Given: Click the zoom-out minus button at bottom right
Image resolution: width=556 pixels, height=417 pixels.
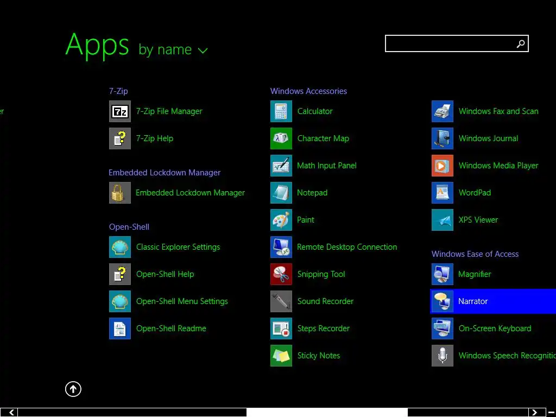Looking at the screenshot, I should pos(551,413).
